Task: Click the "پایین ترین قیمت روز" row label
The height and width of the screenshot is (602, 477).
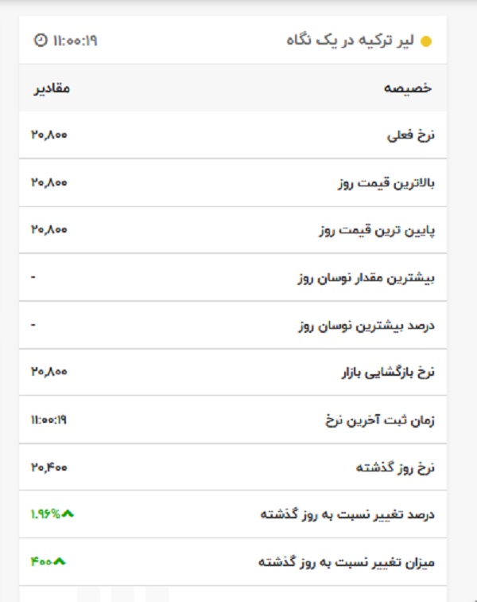Action: click(x=377, y=230)
